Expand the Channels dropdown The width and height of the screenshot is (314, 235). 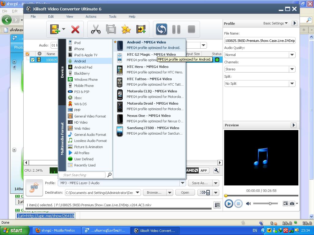(292, 69)
